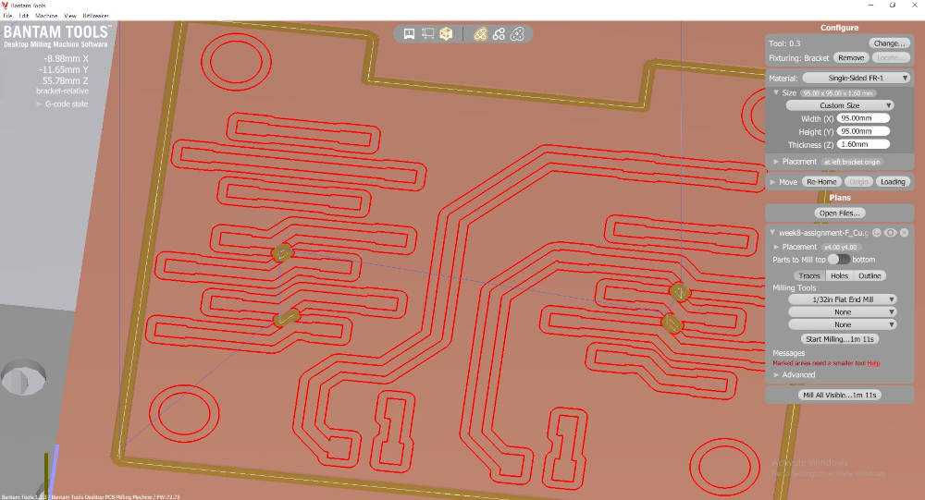Viewport: 925px width, 500px height.
Task: Click the Loading button
Action: tap(893, 181)
